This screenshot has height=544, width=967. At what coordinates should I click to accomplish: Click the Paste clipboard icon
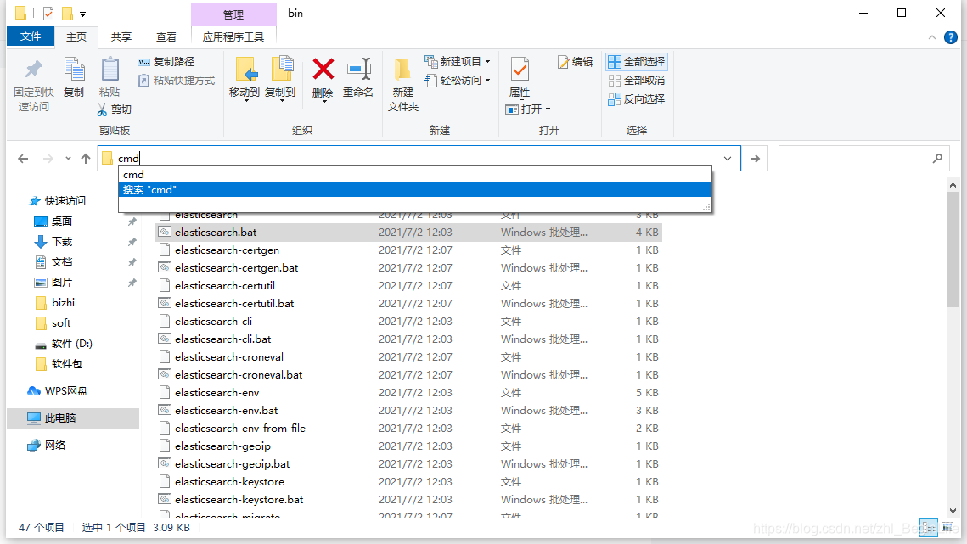pos(110,70)
